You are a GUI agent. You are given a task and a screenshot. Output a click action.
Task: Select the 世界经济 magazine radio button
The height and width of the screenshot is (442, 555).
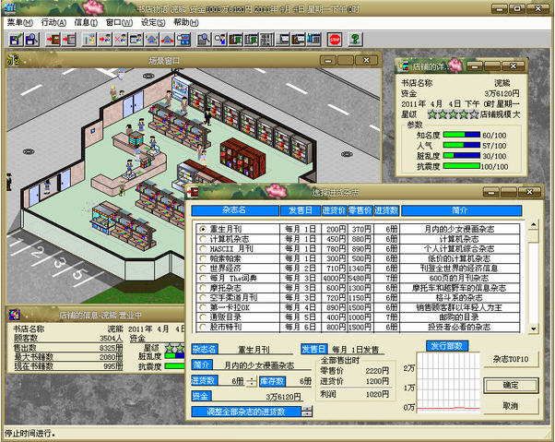click(x=203, y=269)
